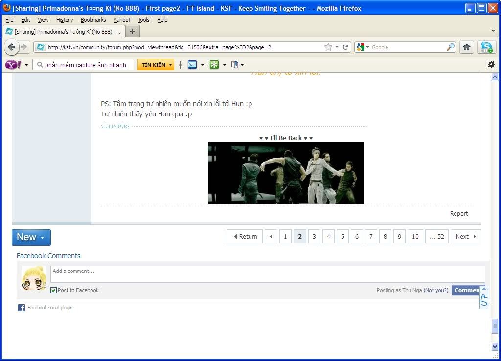Screen dimensions: 501x361
Task: Jump to last page ... 52
Action: point(437,236)
